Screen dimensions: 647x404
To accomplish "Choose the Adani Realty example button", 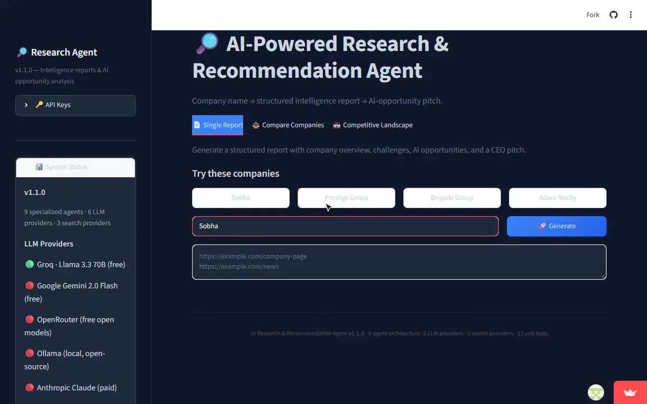I will (558, 197).
